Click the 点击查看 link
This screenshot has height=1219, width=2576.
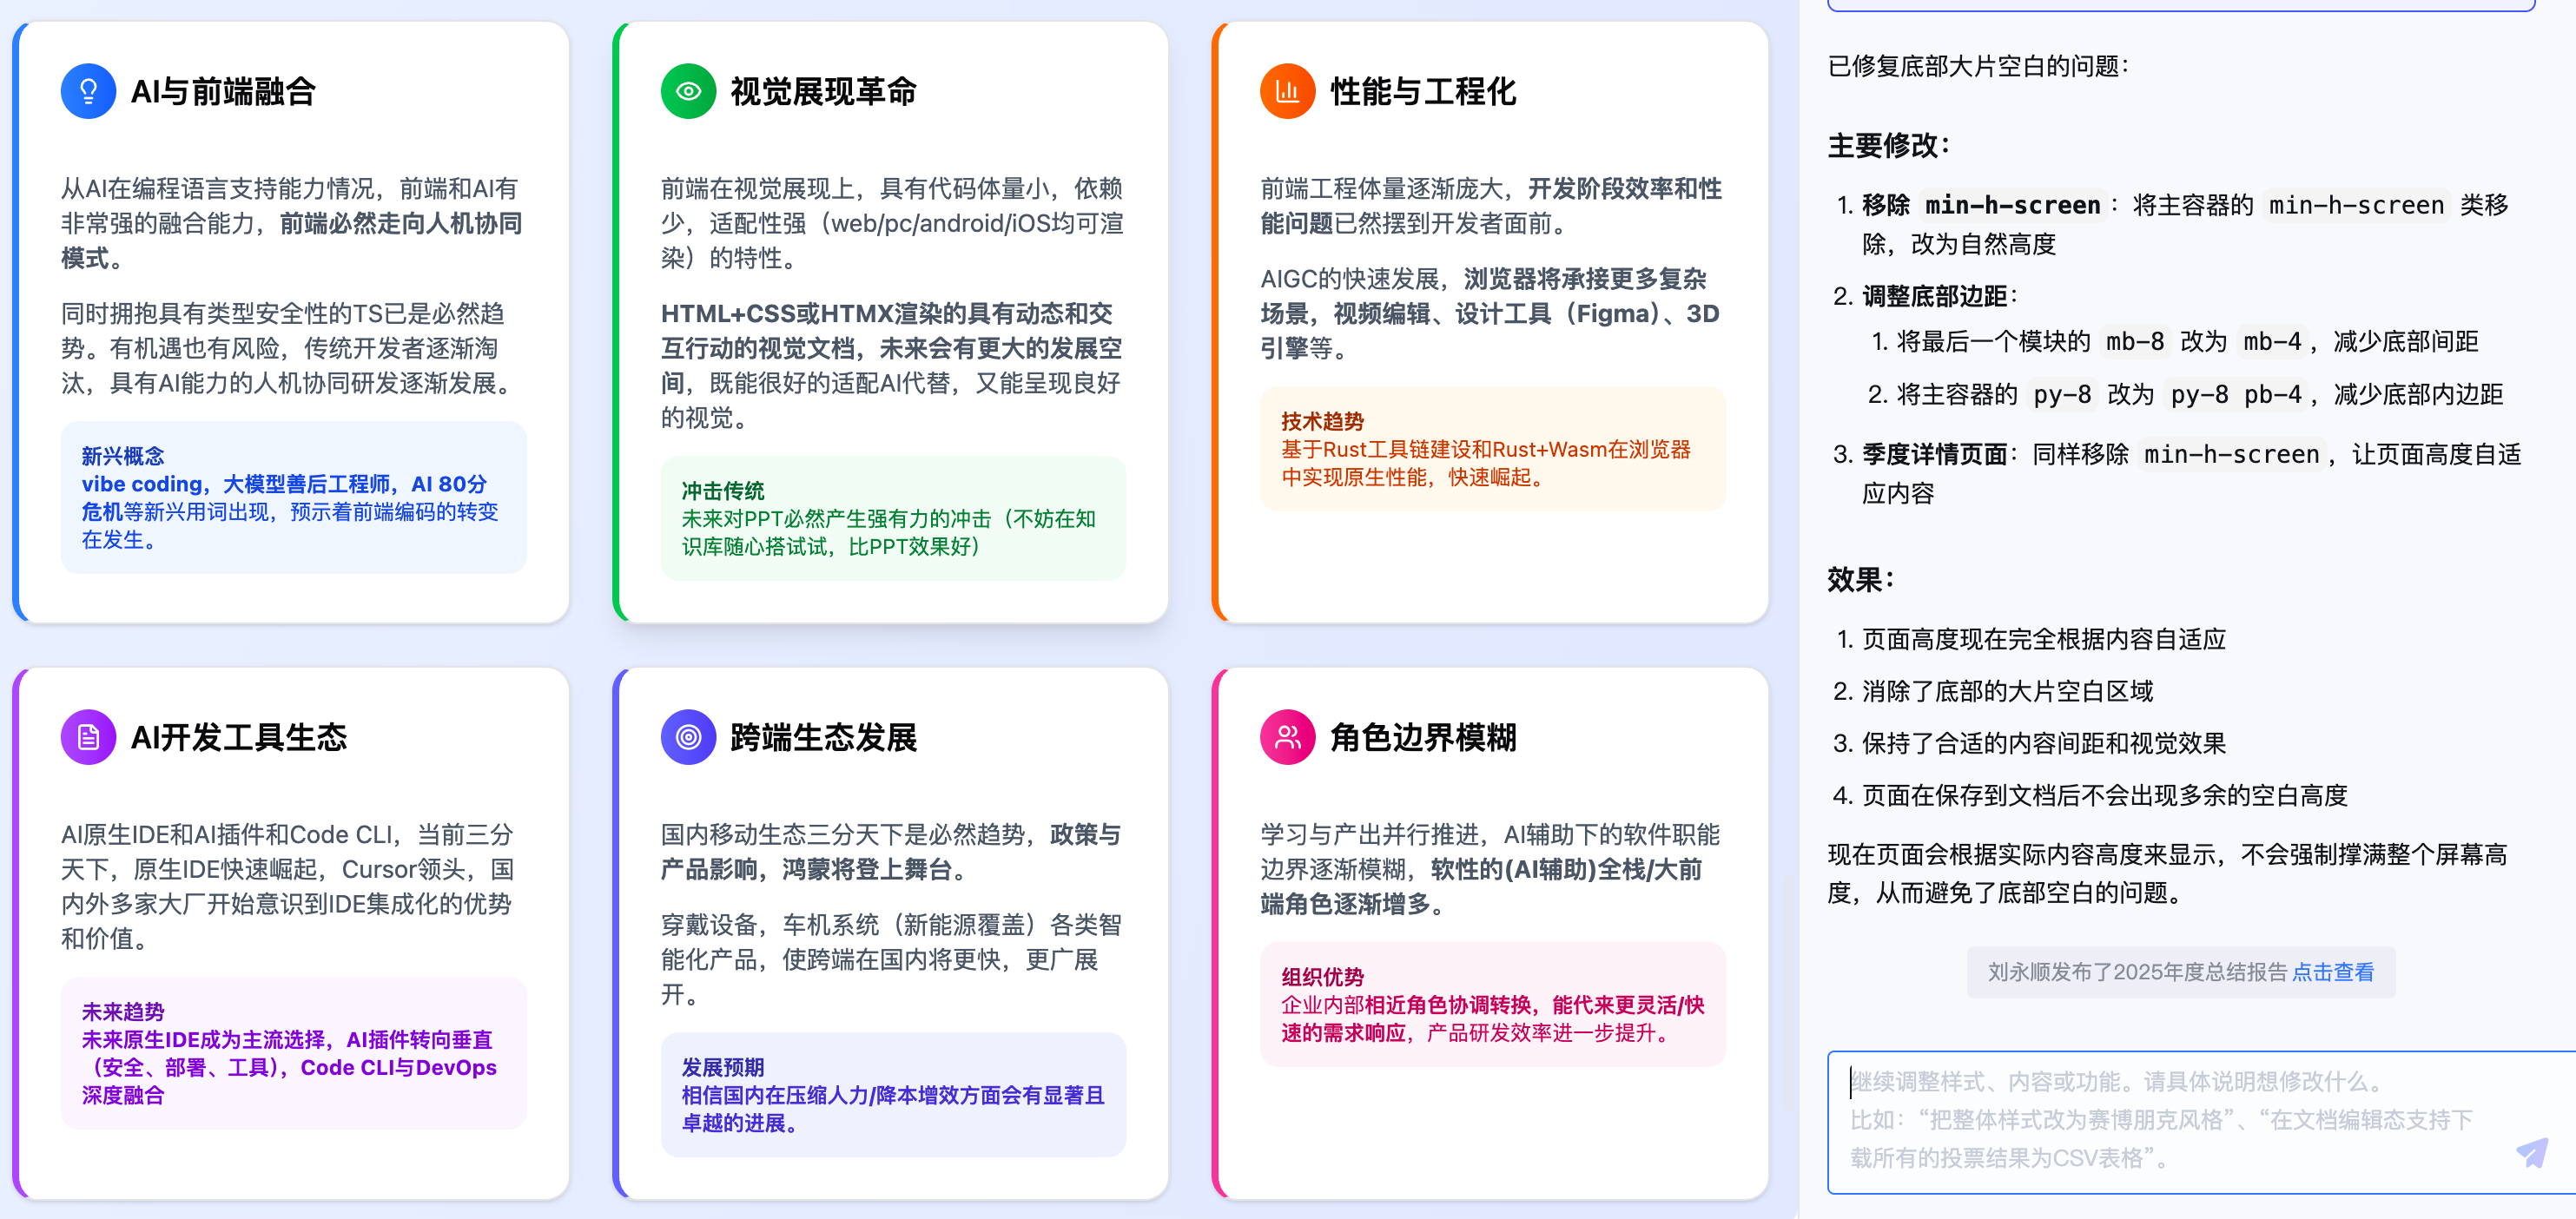pyautogui.click(x=2332, y=972)
